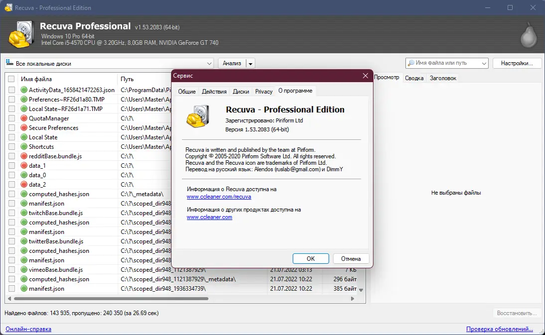This screenshot has height=335, width=545.
Task: Open the arrow menu next to Анализ
Action: (x=250, y=64)
